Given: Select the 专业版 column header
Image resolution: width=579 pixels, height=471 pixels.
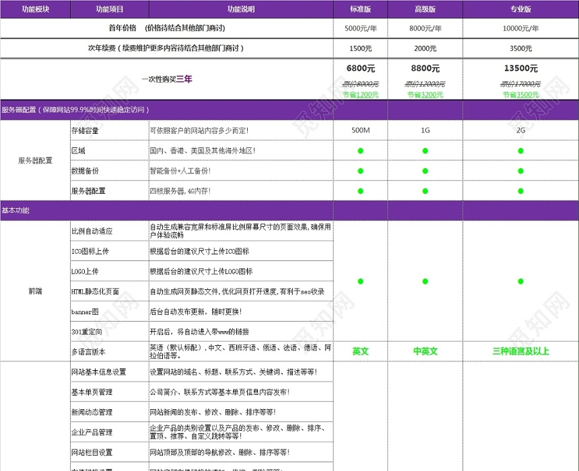Looking at the screenshot, I should coord(520,9).
